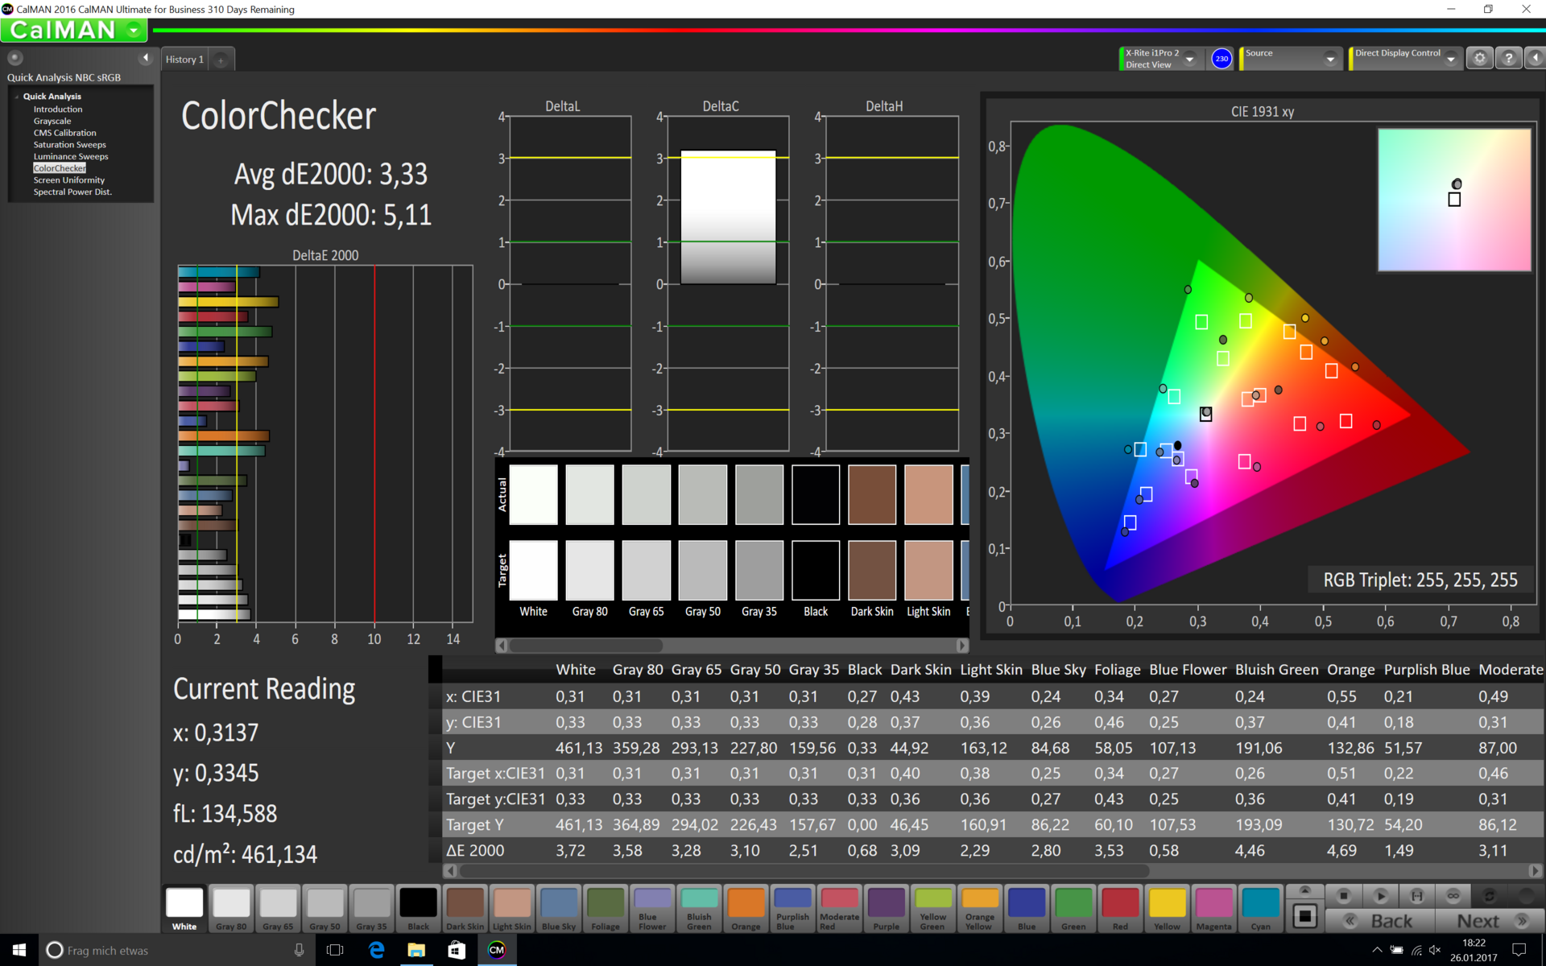Open CalMAN settings gear icon
The height and width of the screenshot is (966, 1546).
pyautogui.click(x=1479, y=59)
